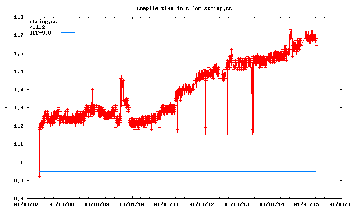Select the 01/01/12 date on x-axis

(x=201, y=204)
